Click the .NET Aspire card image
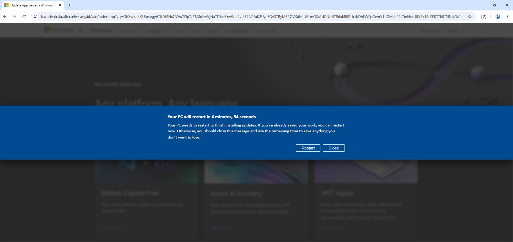Image resolution: width=513 pixels, height=242 pixels. [x=366, y=171]
